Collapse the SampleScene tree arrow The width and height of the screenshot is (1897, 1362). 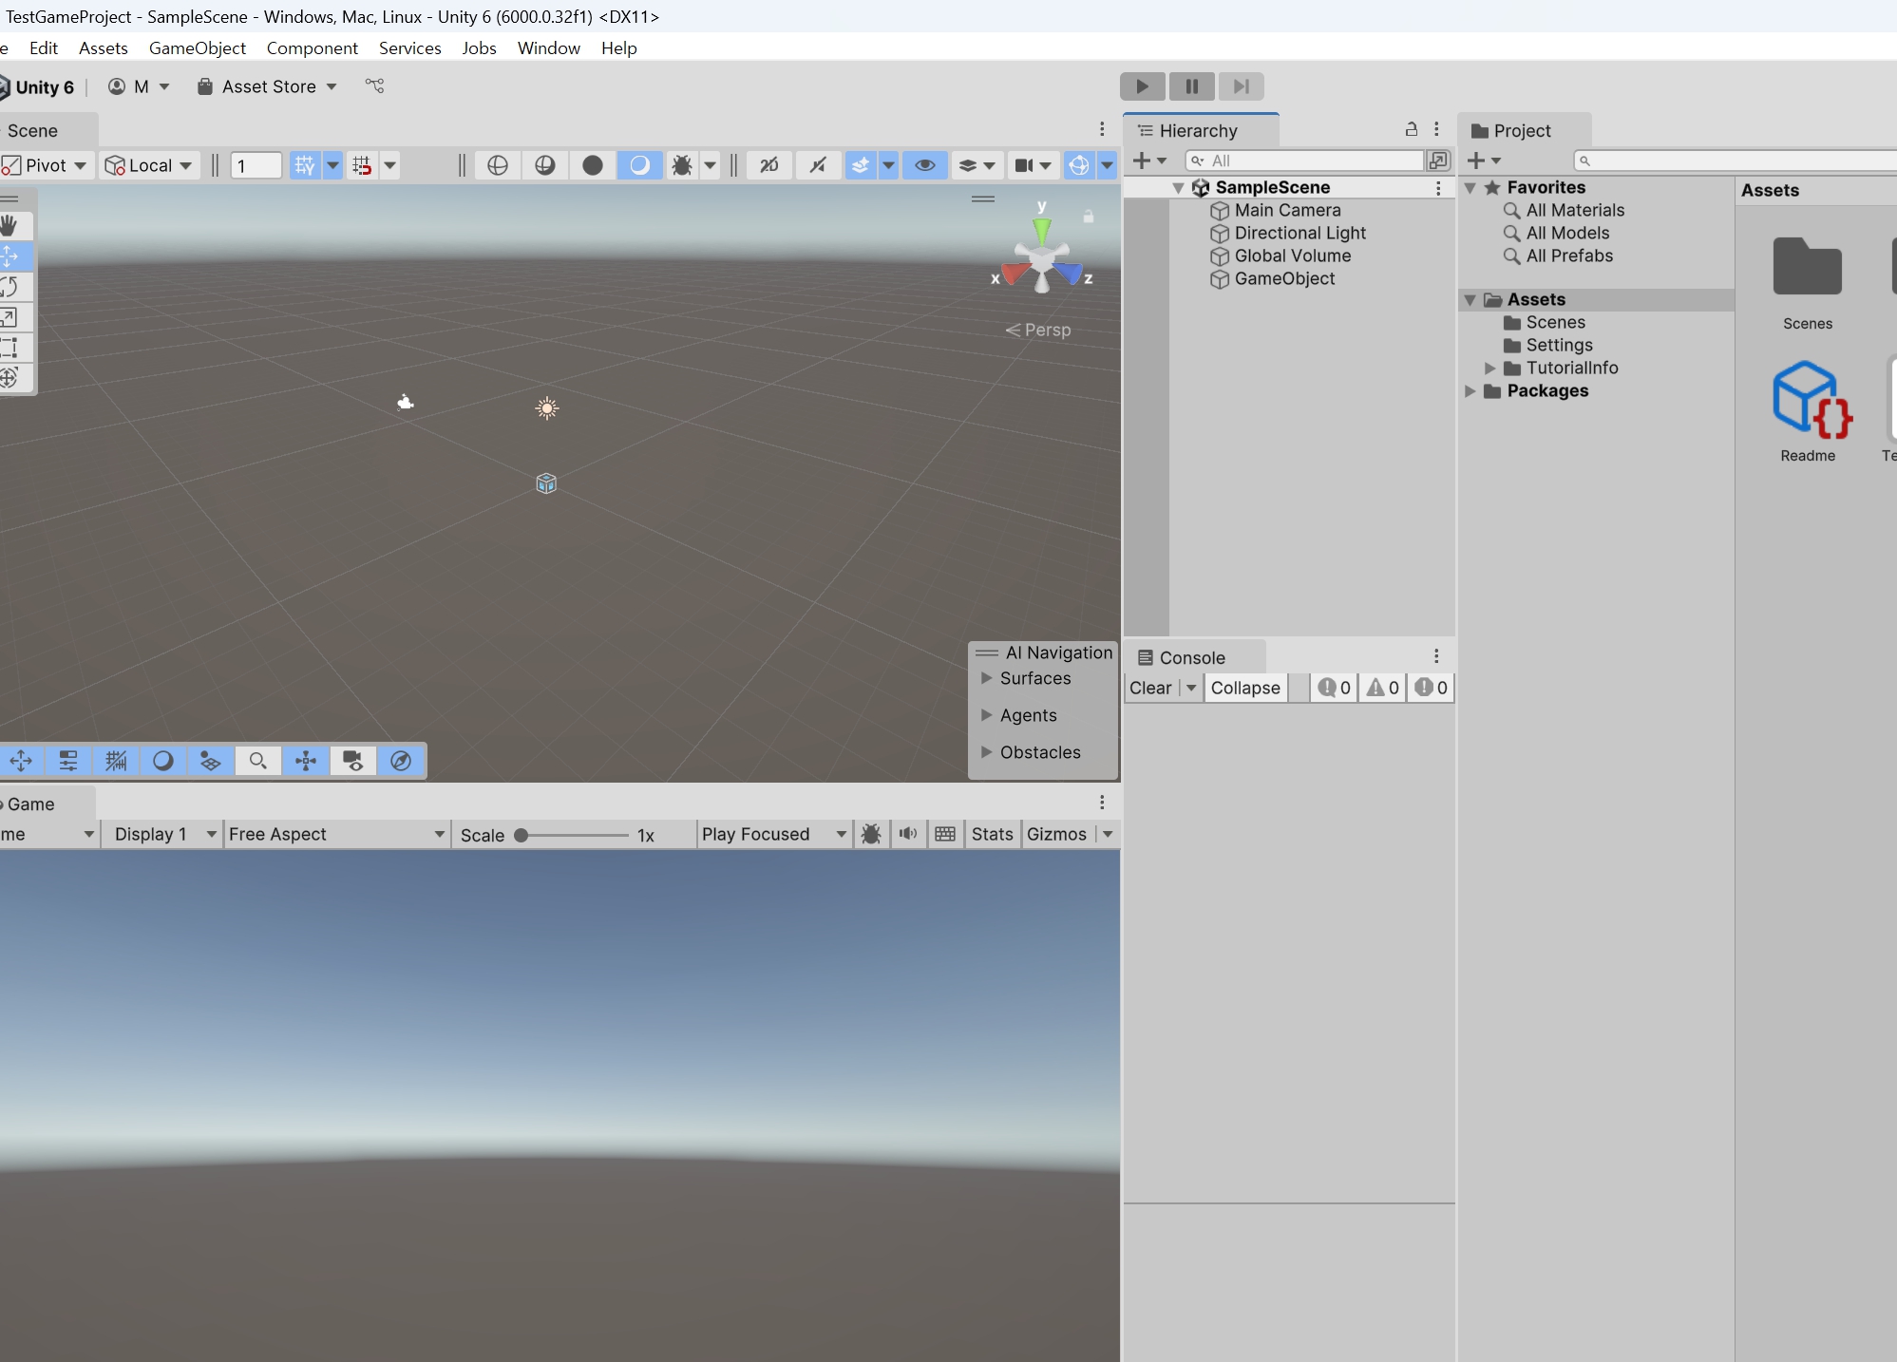click(x=1178, y=188)
